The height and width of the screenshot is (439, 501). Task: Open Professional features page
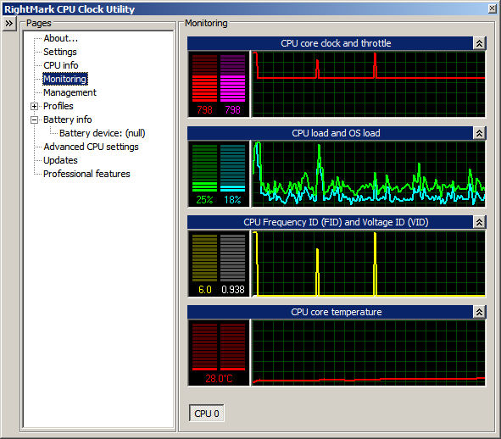tap(86, 174)
